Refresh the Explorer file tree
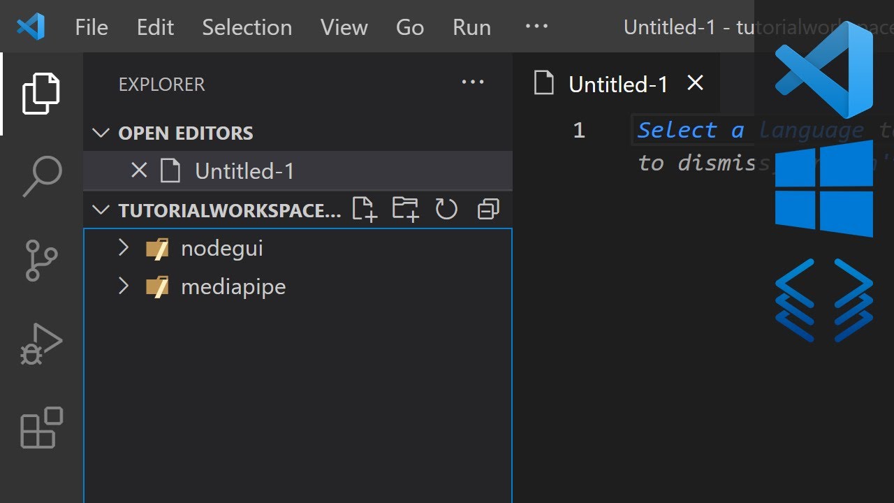This screenshot has height=503, width=894. [446, 210]
